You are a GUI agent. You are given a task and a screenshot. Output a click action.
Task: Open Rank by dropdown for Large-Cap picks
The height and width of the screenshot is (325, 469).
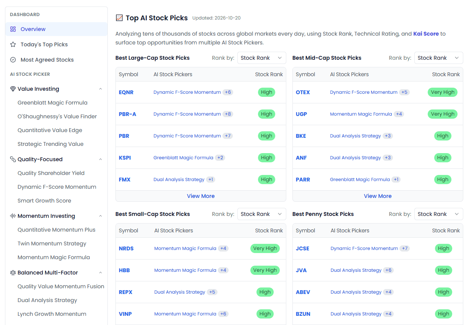coord(261,58)
